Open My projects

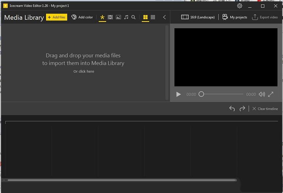pyautogui.click(x=235, y=17)
